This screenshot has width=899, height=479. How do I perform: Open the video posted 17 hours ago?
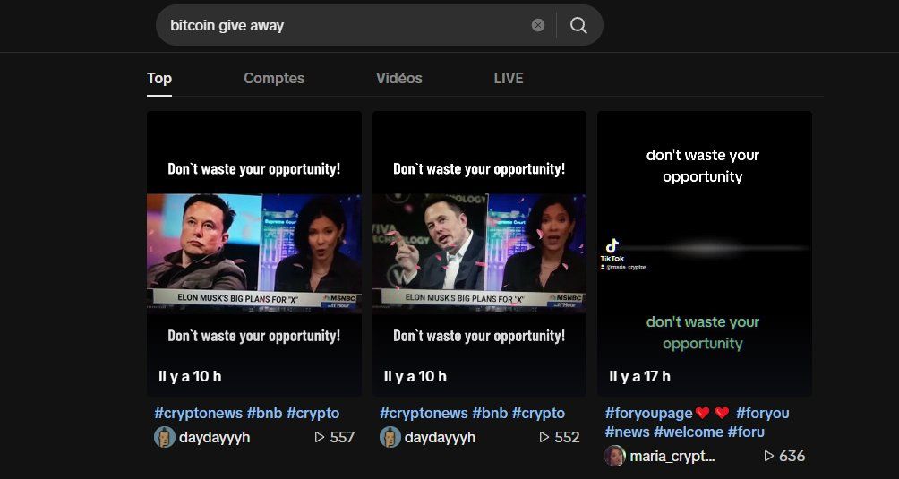coord(705,253)
